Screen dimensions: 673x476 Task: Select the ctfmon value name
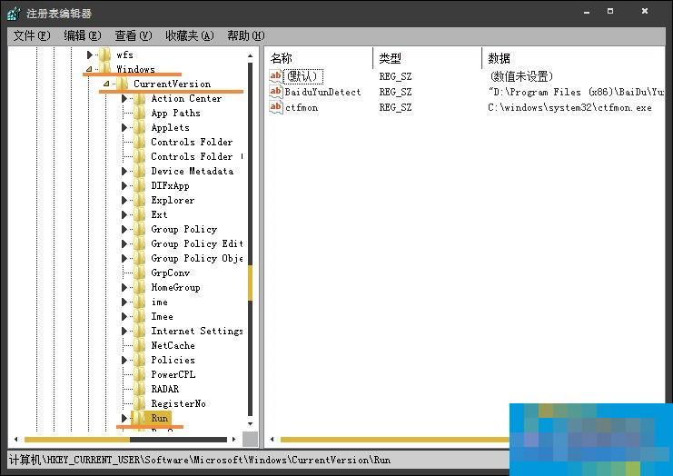tap(302, 107)
